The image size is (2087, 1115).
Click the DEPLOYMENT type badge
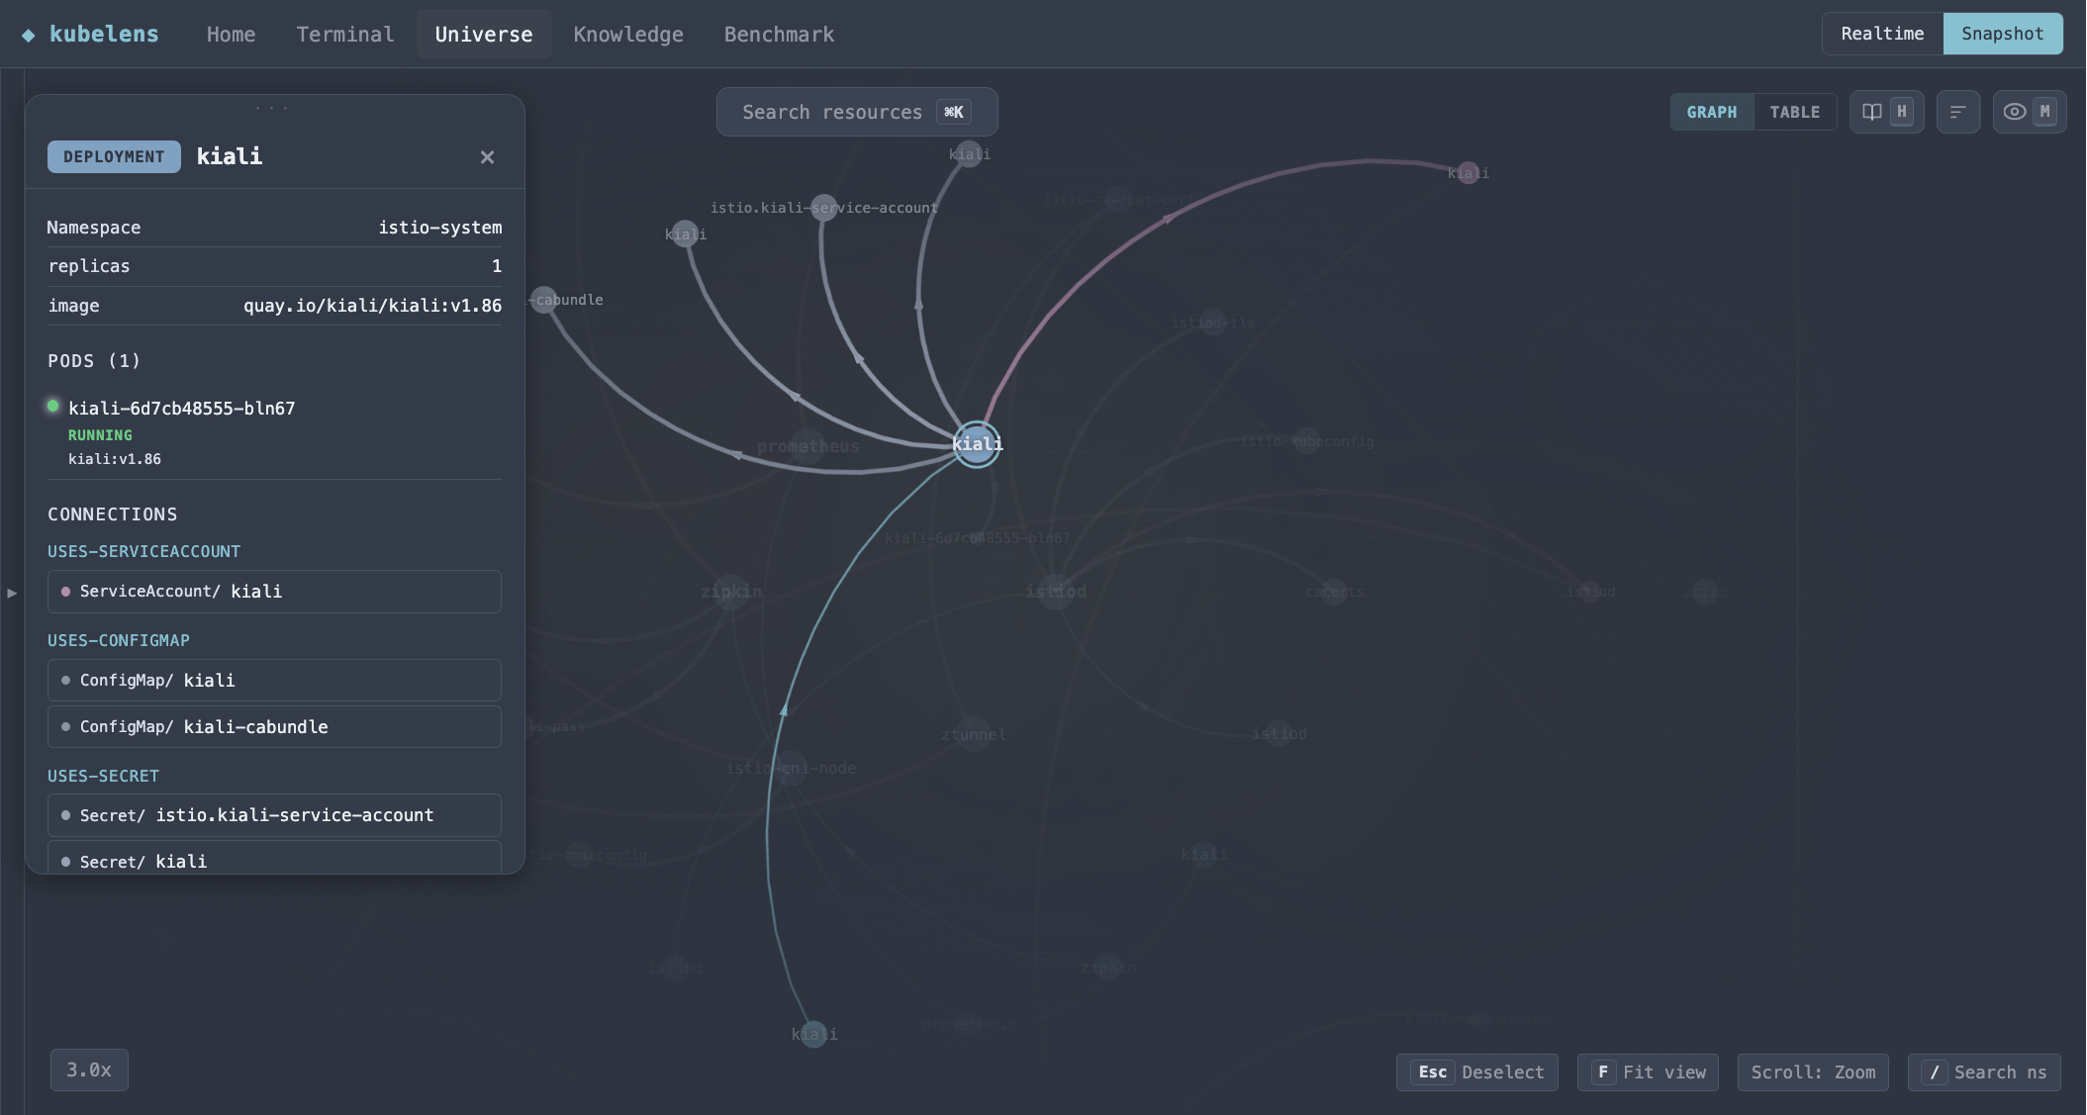(114, 156)
